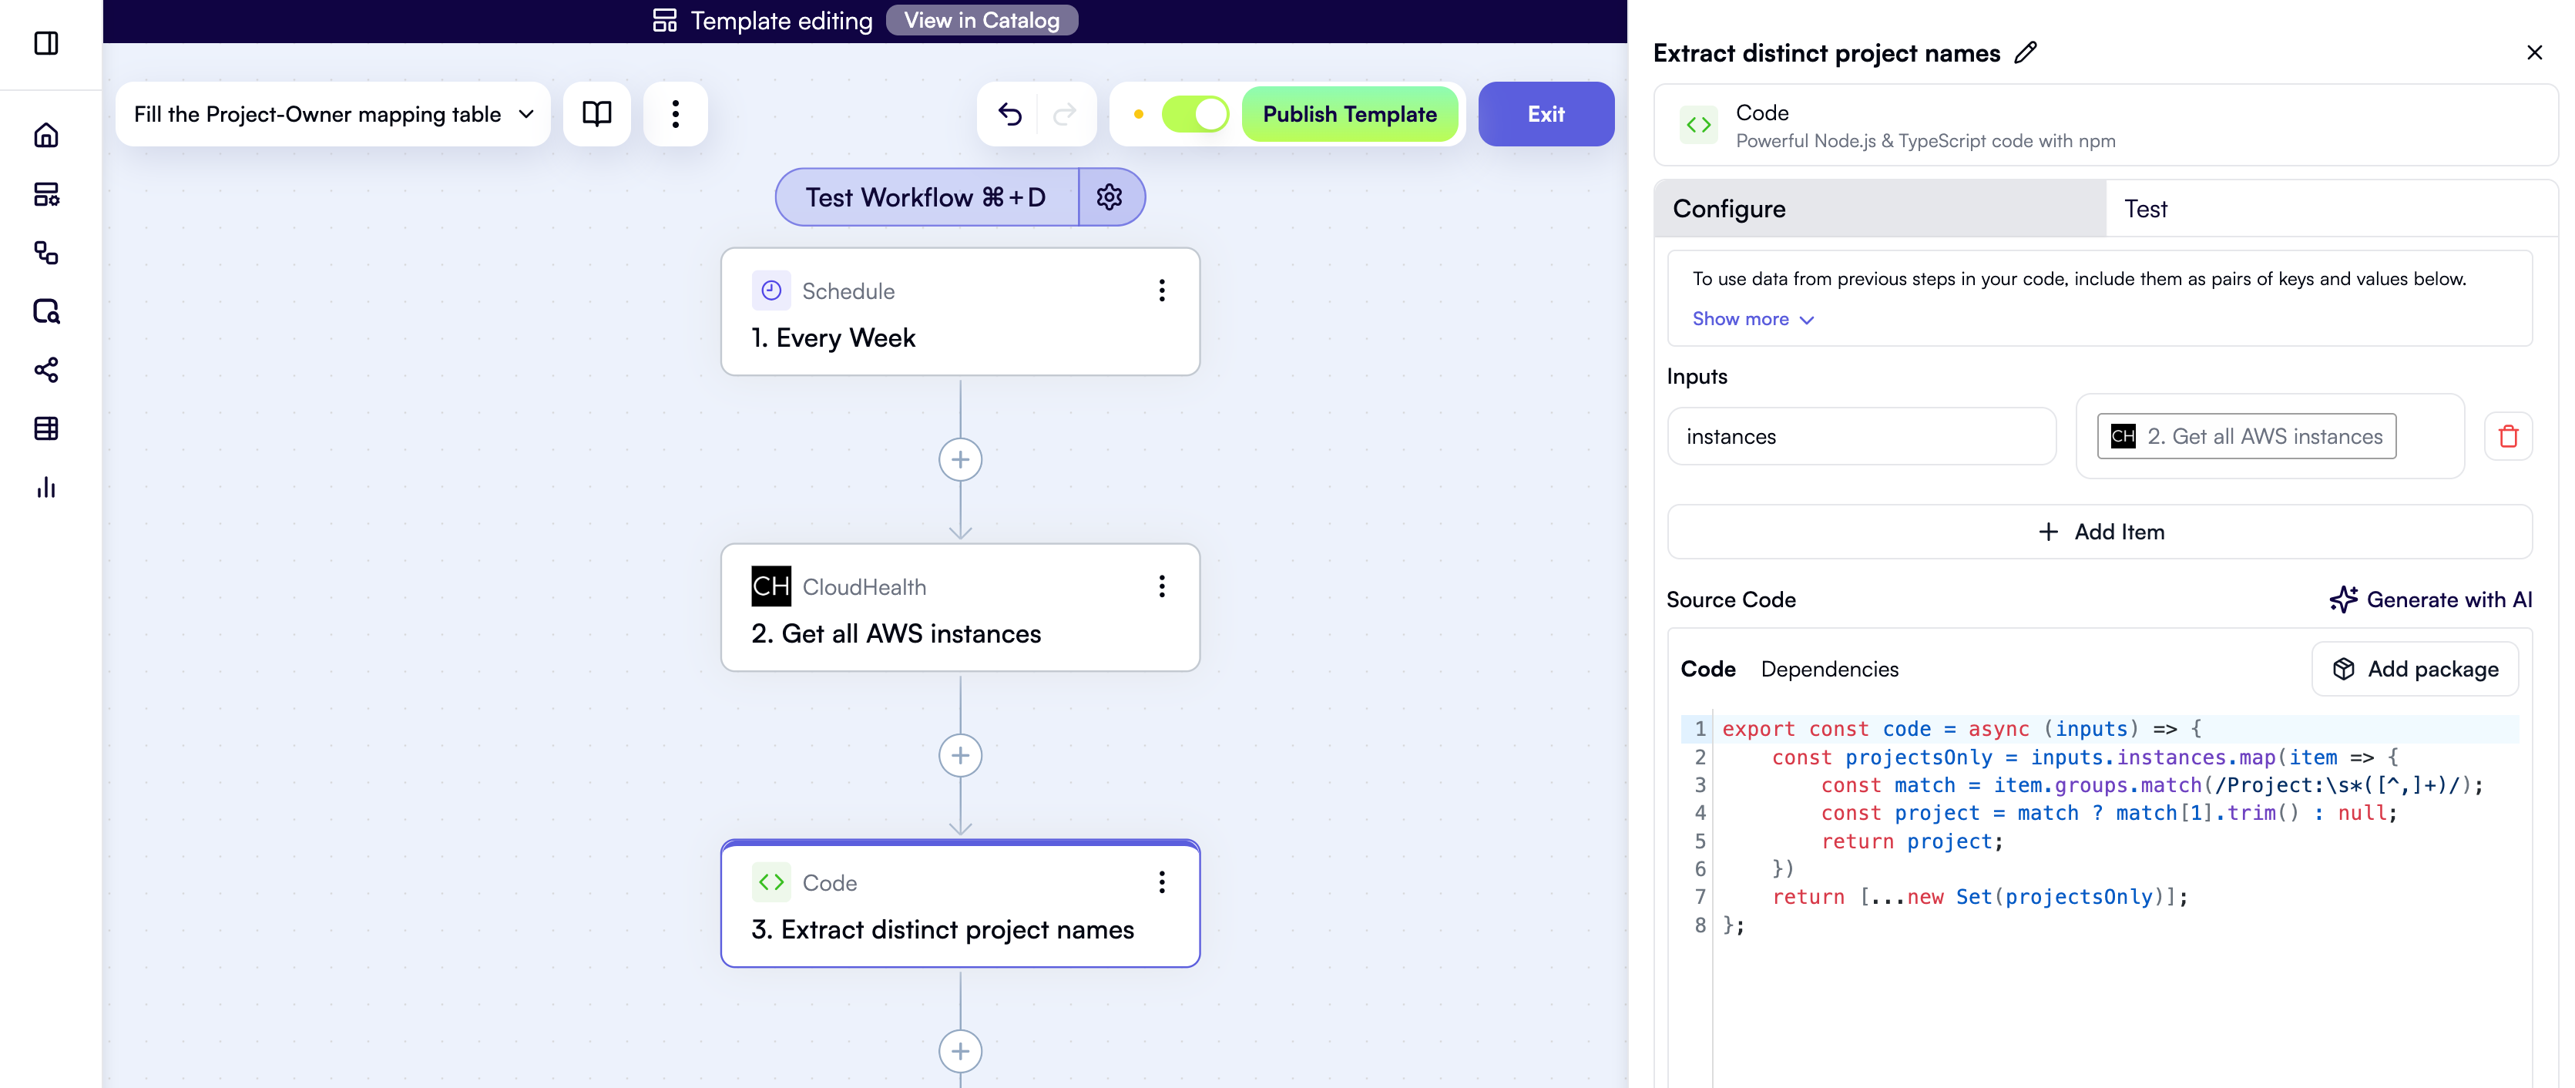
Task: Click the home icon in sidebar
Action: (46, 135)
